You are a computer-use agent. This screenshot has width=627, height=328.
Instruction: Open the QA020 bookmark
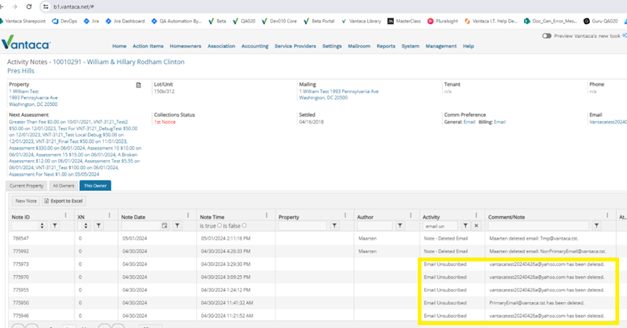coord(244,21)
